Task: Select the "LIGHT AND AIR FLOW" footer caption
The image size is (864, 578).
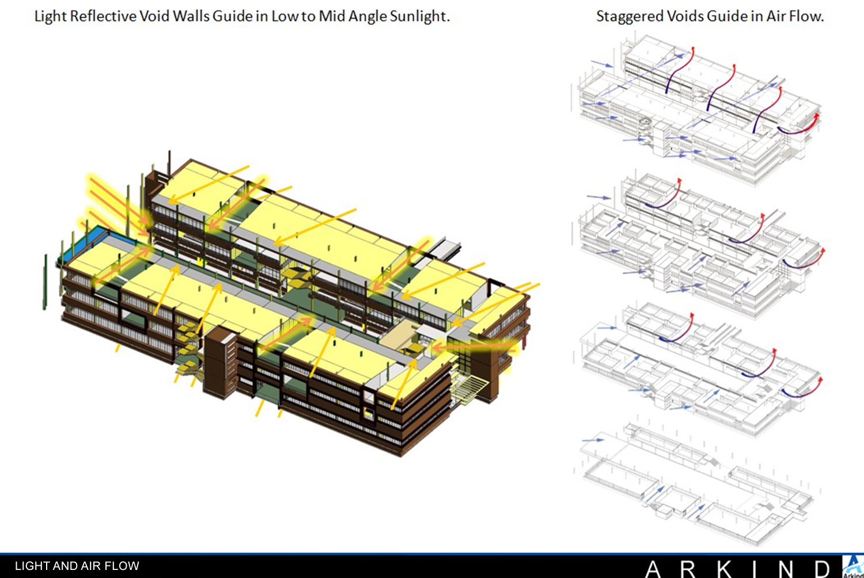Action: (77, 566)
